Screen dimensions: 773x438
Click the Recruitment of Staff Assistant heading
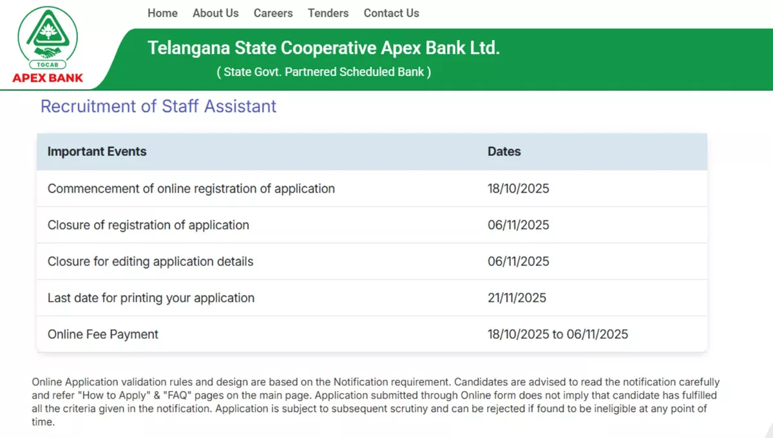pyautogui.click(x=158, y=106)
